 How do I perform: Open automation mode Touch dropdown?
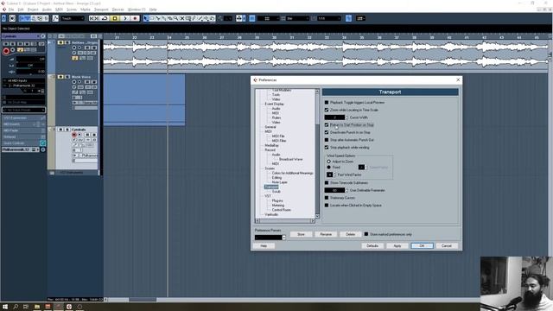tap(73, 18)
